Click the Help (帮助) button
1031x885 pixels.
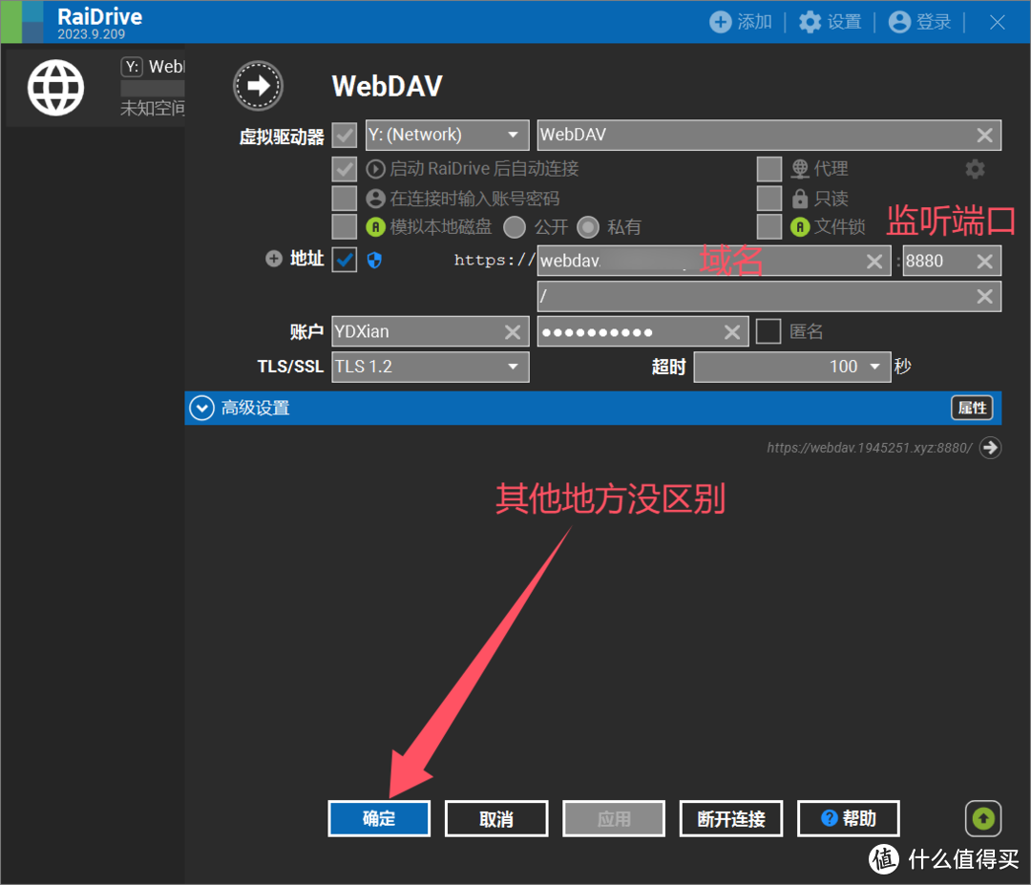point(849,818)
